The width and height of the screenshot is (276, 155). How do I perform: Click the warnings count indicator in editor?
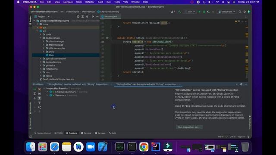coord(237,21)
